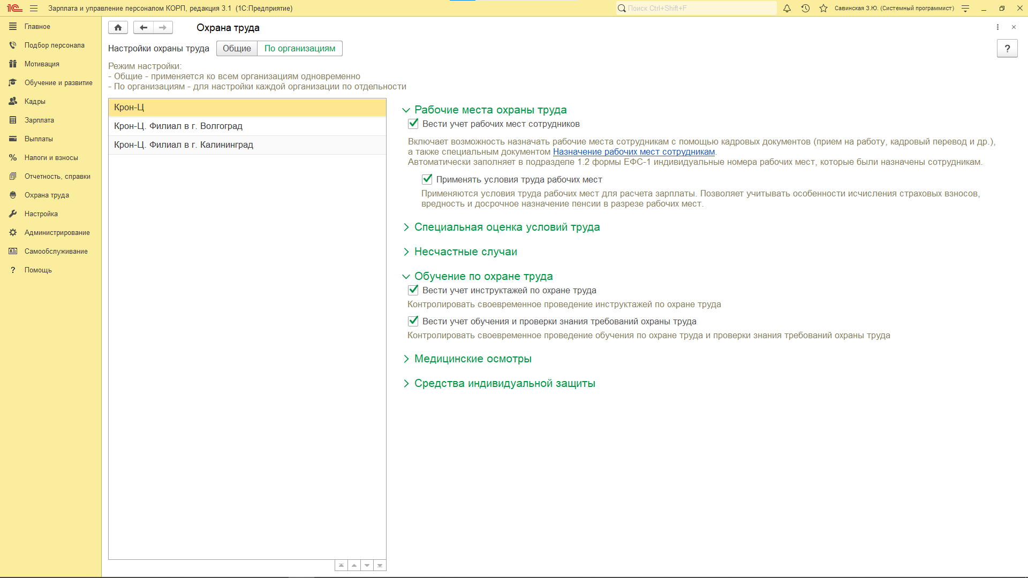
Task: Open the history clock icon
Action: tap(805, 8)
